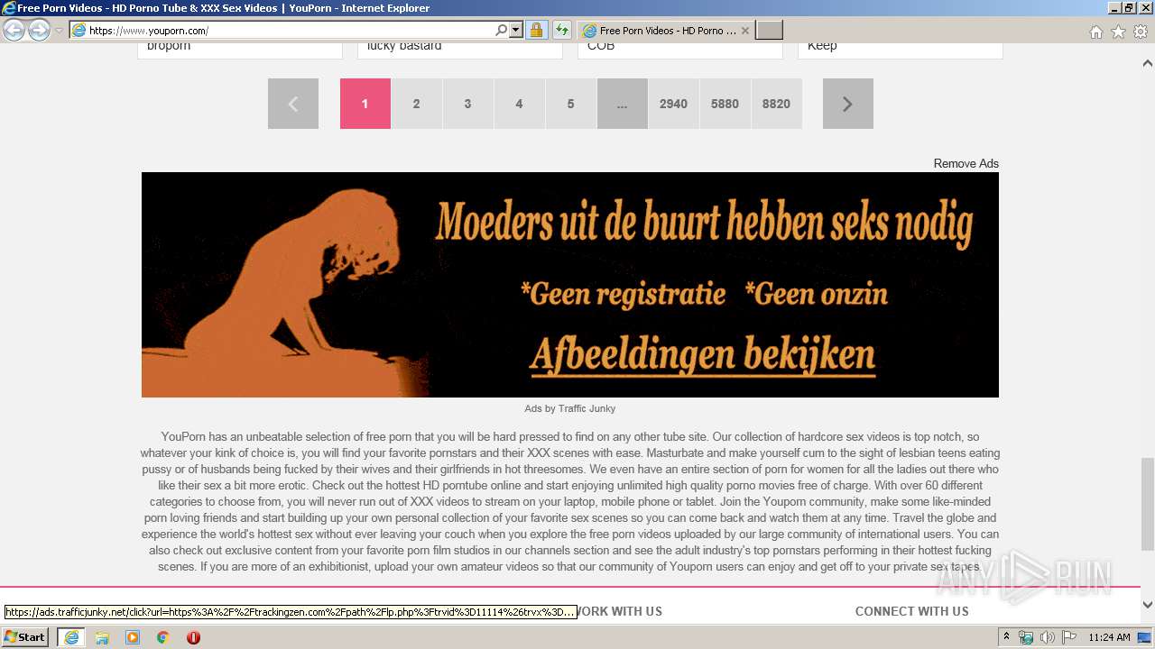Select page 2 in pagination

pos(417,104)
